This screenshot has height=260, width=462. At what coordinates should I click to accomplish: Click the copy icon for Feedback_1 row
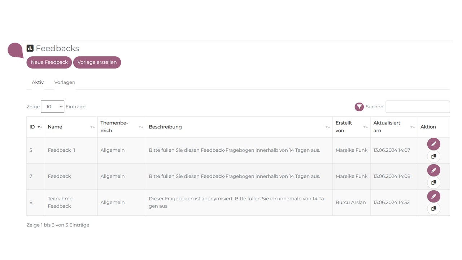(x=433, y=156)
